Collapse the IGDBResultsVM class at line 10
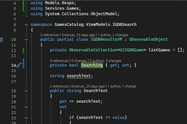The height and width of the screenshot is (124, 187). click(26, 39)
